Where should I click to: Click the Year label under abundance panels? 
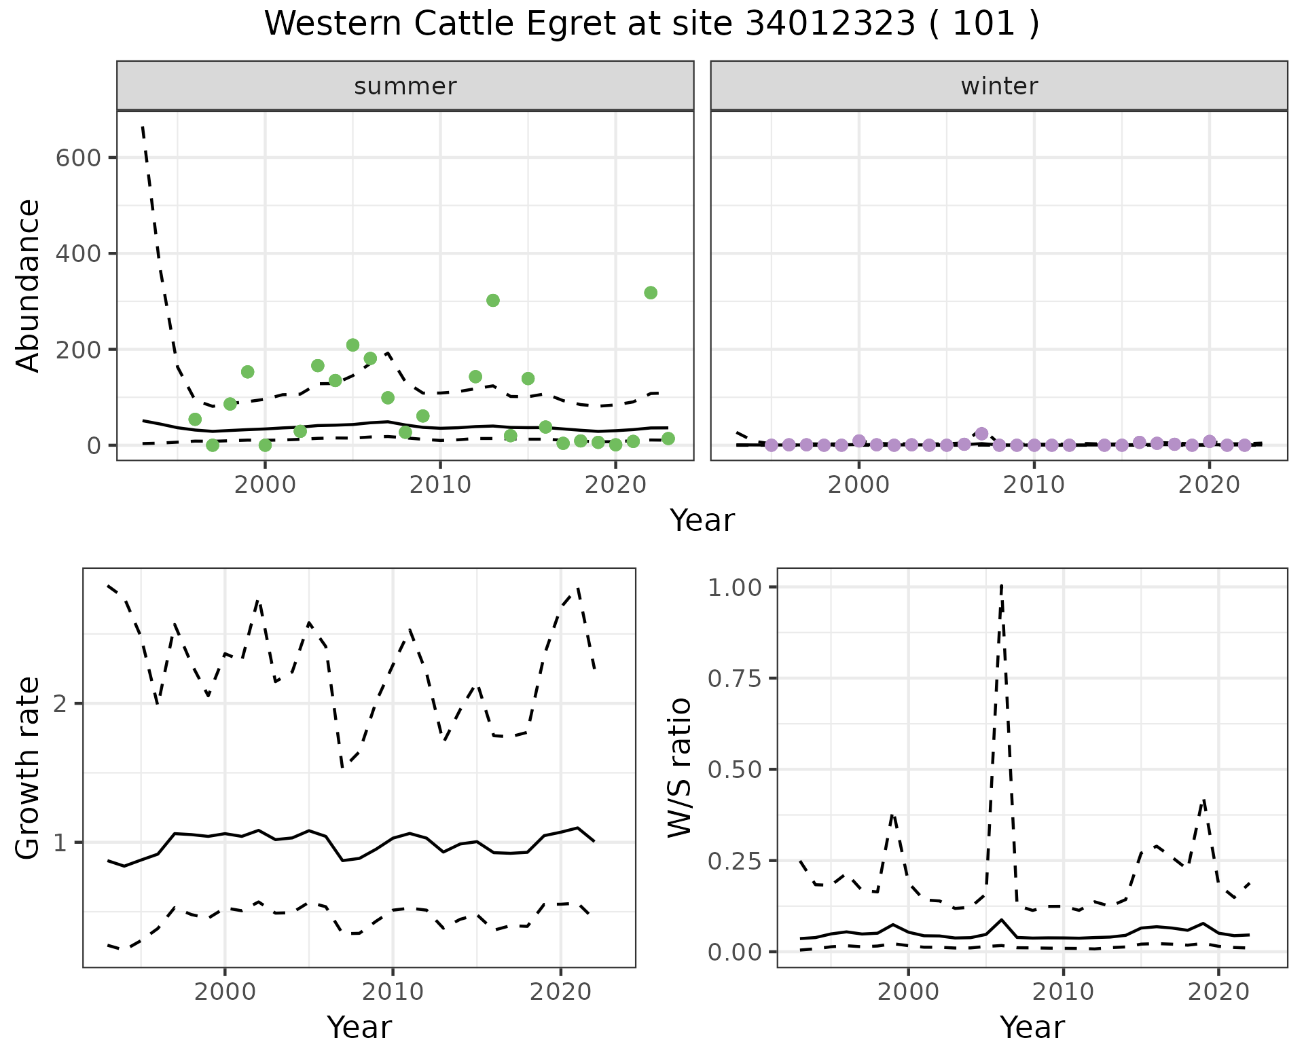(x=702, y=521)
